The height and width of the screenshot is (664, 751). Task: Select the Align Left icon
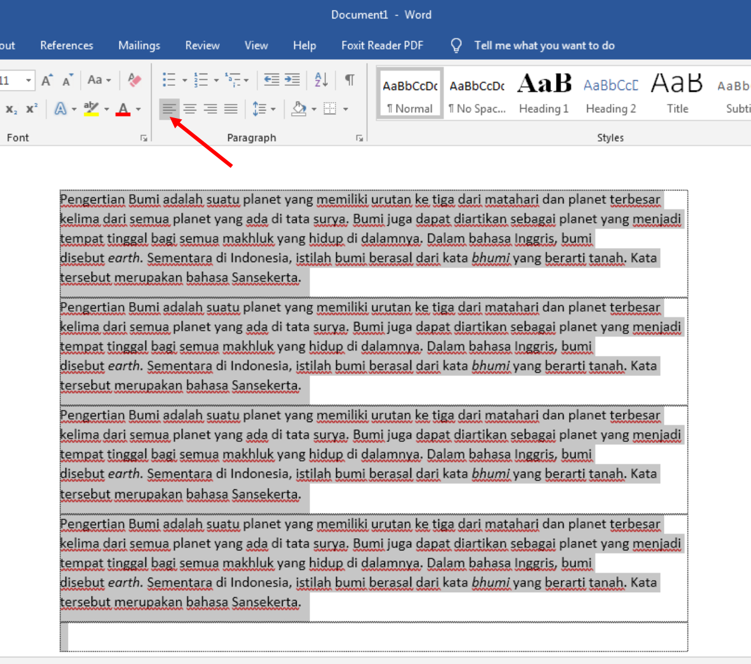click(169, 109)
